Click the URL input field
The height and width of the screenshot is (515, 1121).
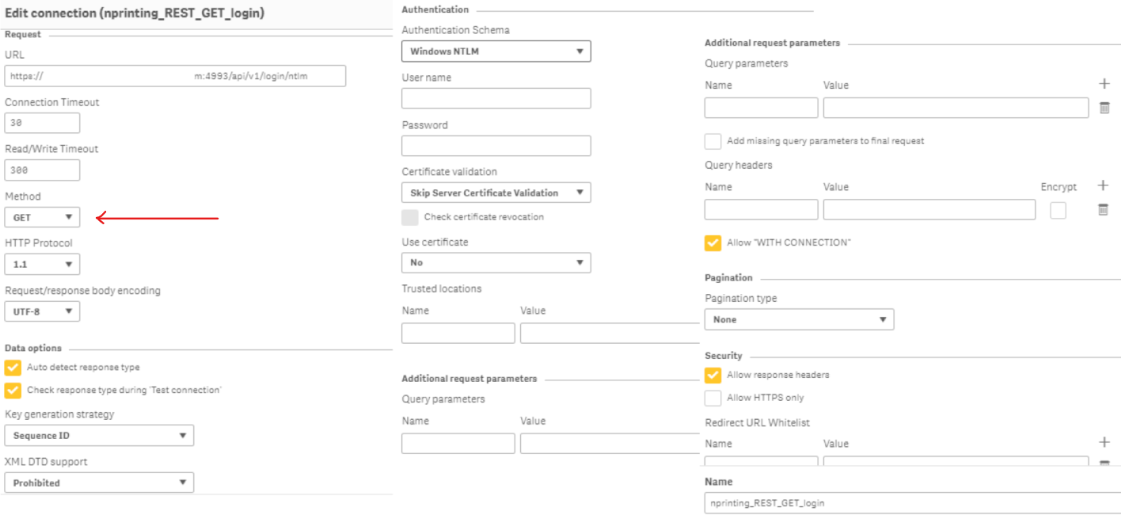175,76
